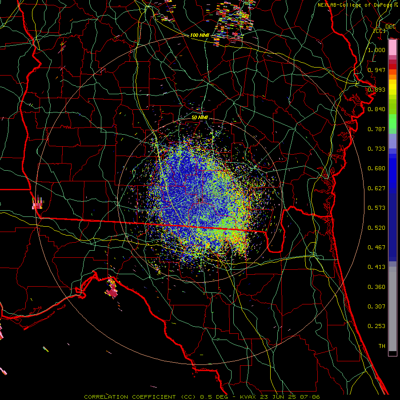Select the 1.000 legend value
The image size is (400, 400).
376,50
